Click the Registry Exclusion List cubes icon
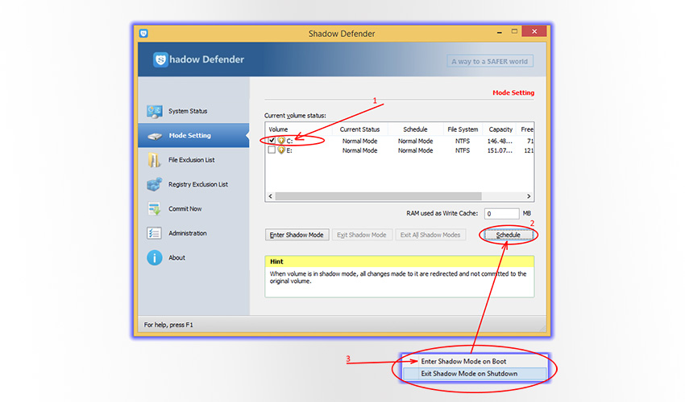The image size is (685, 402). pyautogui.click(x=154, y=184)
